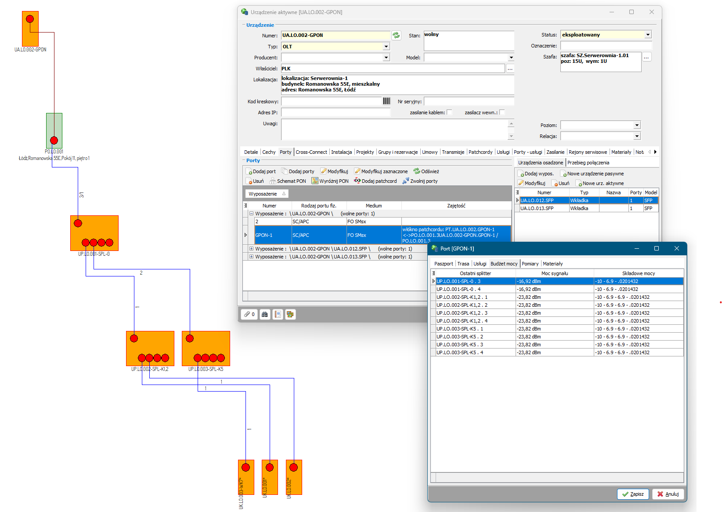Click the binoculars search icon
Screen dimensions: 722x512
[264, 314]
